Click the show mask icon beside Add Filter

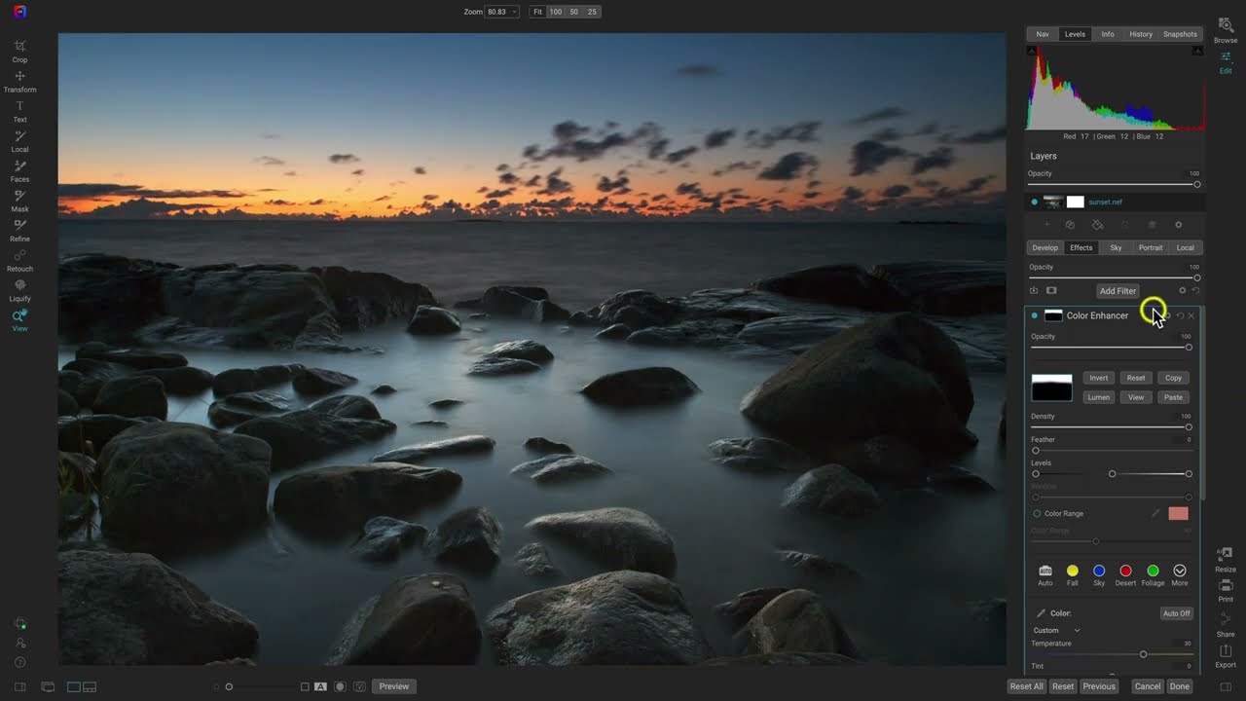pyautogui.click(x=1051, y=290)
